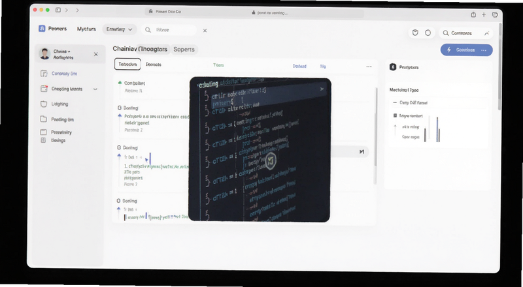Collapse the Camy row with minus icon
523x287 pixels.
tap(395, 103)
